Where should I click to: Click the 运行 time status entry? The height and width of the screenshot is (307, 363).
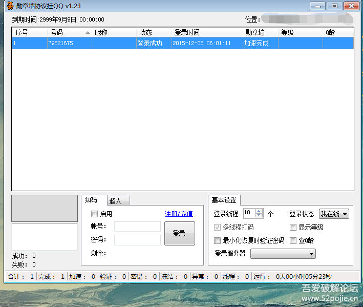[x=292, y=276]
